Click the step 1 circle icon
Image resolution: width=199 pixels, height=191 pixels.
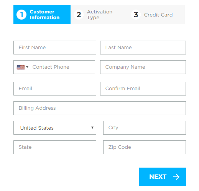[x=21, y=15]
